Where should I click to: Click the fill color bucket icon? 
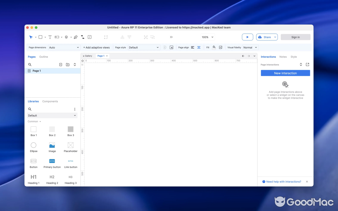pyautogui.click(x=214, y=47)
